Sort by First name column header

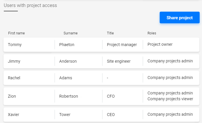[16, 33]
